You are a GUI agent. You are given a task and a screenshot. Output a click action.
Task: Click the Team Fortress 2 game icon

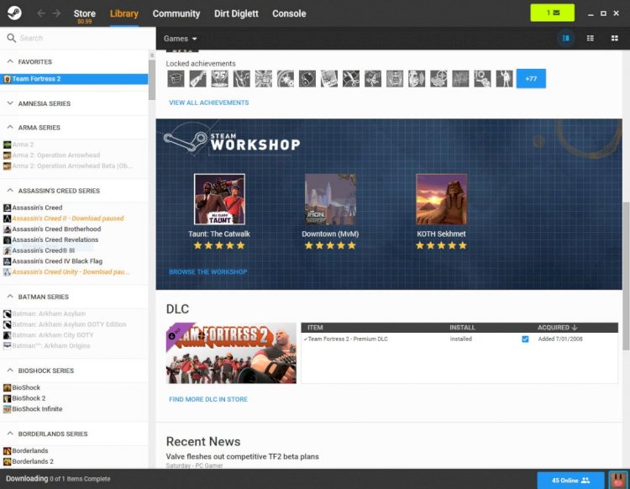[7, 79]
